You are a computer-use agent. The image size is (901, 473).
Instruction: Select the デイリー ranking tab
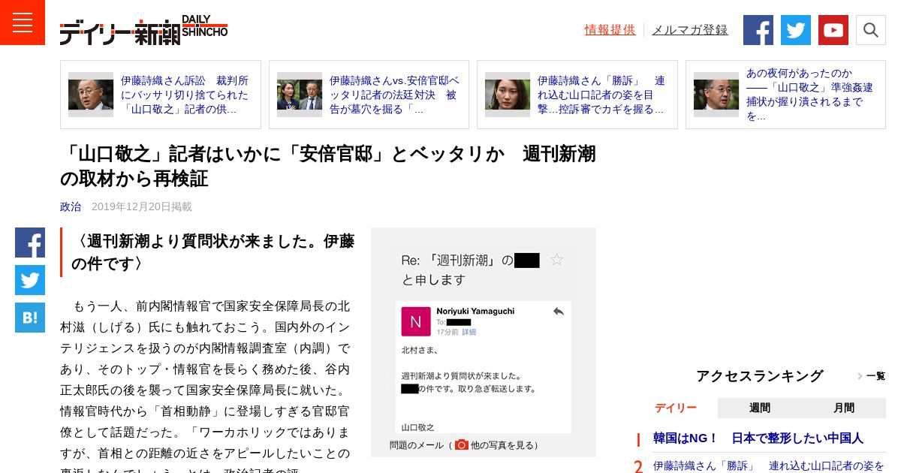click(x=675, y=408)
